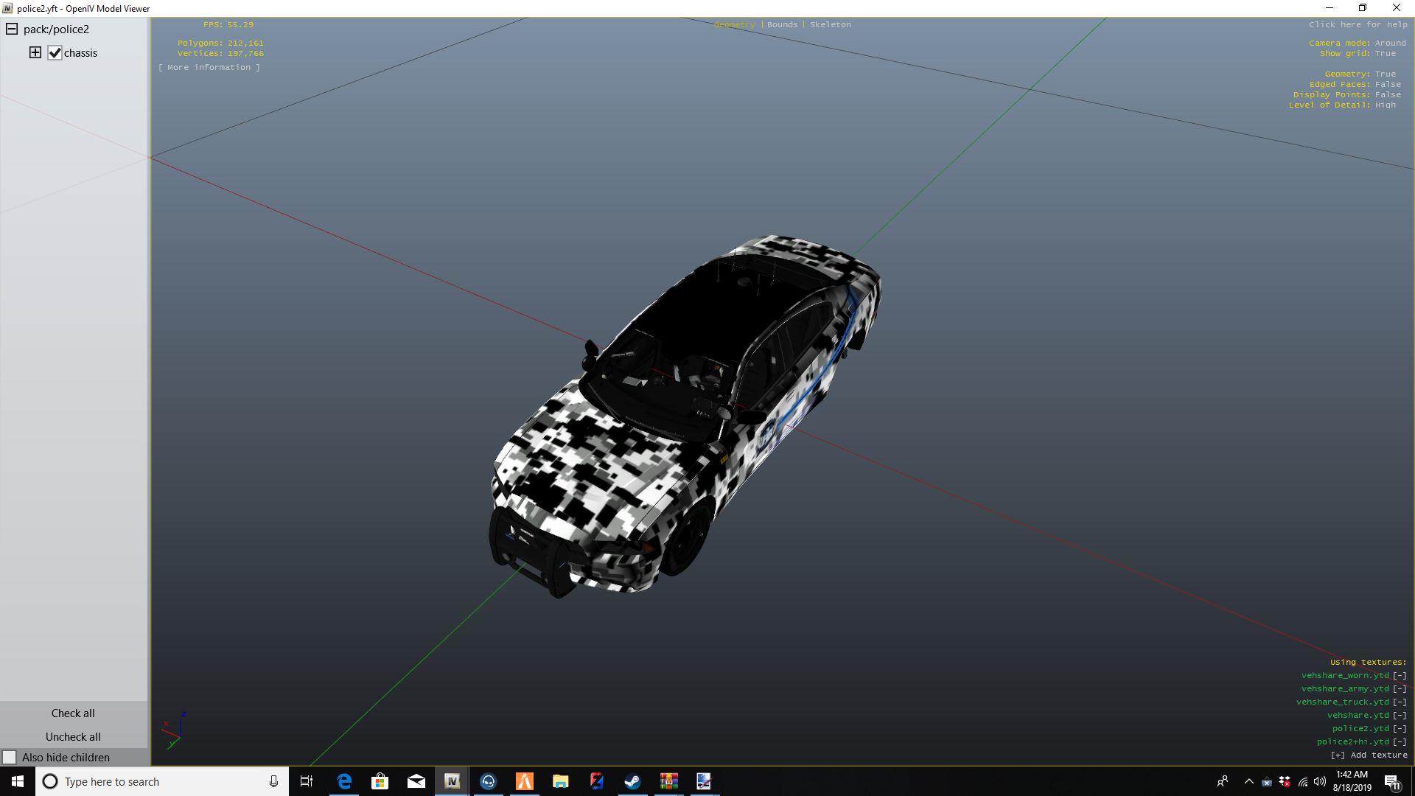
Task: Launch FiveM from the taskbar
Action: point(525,781)
